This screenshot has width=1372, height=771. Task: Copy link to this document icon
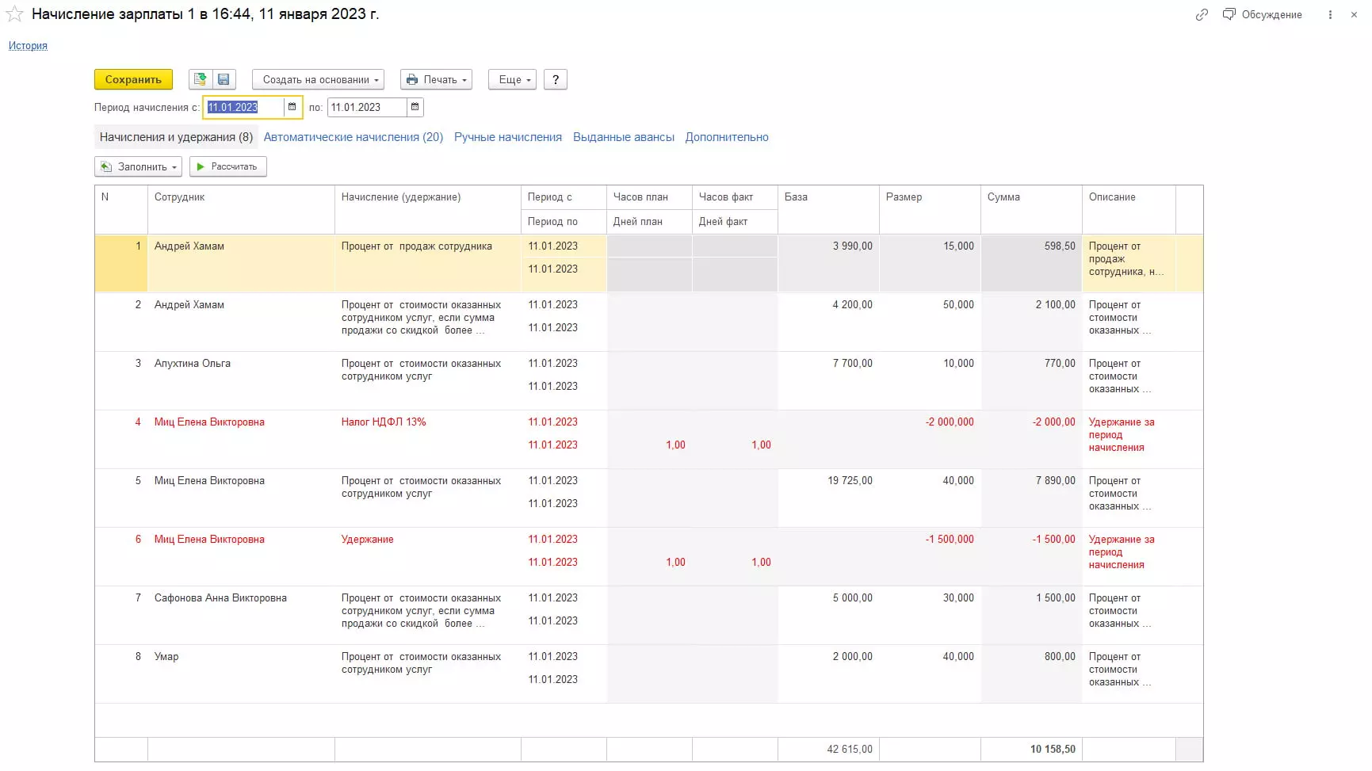(1202, 14)
